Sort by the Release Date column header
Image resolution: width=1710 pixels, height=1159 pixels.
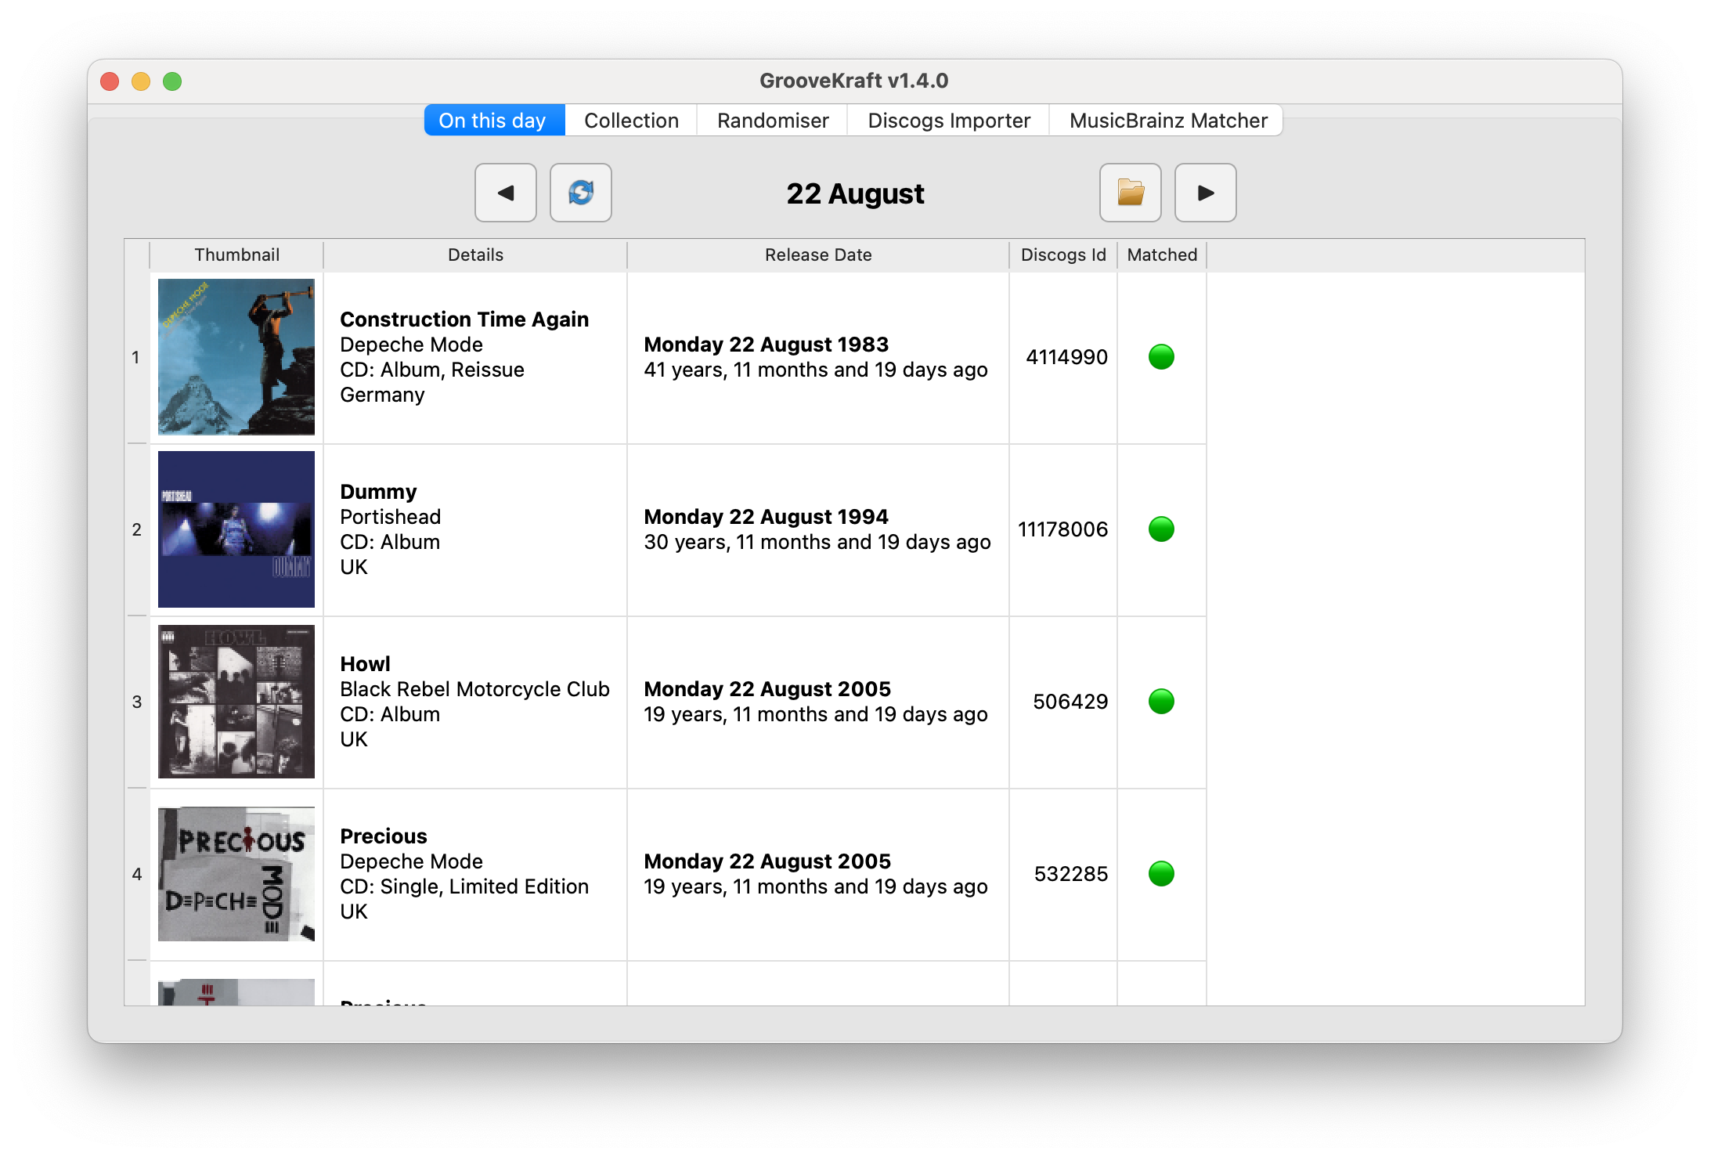click(x=818, y=255)
